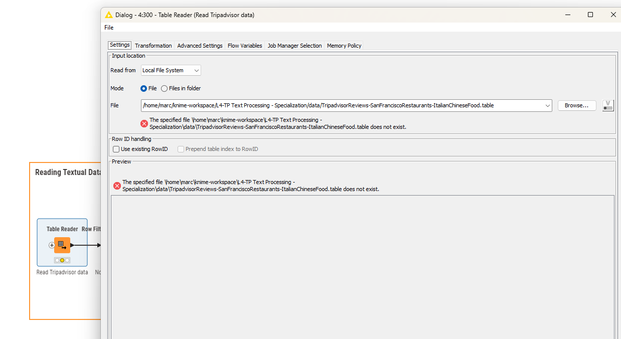Screen dimensions: 621x339
Task: Click the Browse button
Action: pyautogui.click(x=577, y=105)
